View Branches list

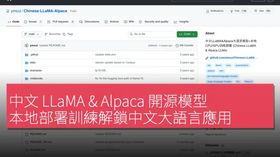(53, 34)
